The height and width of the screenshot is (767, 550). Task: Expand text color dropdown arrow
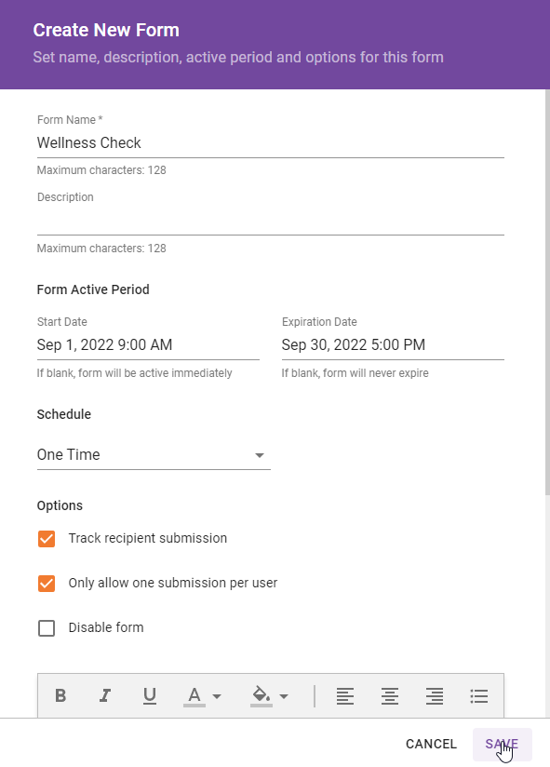click(x=217, y=696)
